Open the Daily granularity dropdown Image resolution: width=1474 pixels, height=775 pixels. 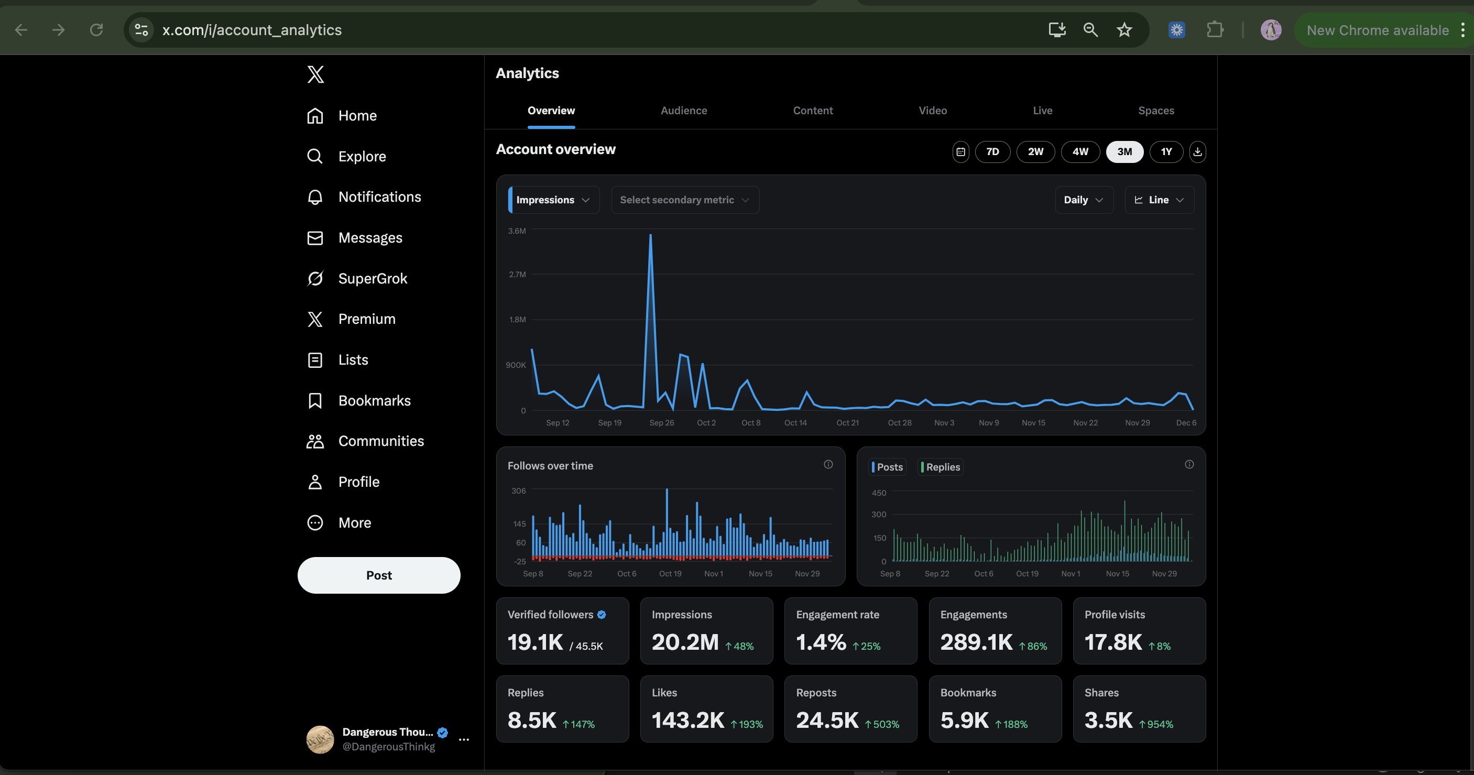point(1083,200)
